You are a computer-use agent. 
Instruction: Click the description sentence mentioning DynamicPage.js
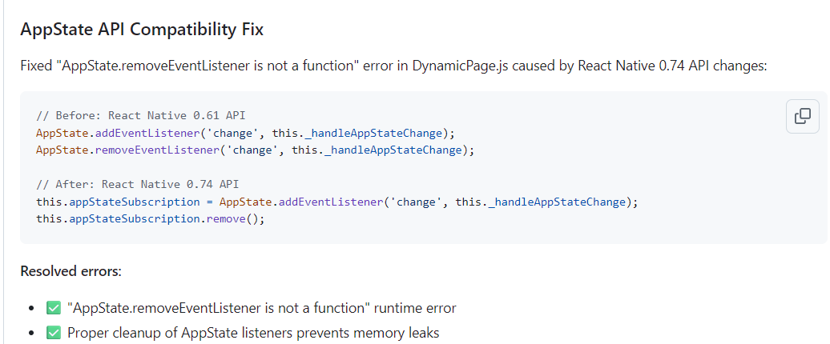coord(393,66)
